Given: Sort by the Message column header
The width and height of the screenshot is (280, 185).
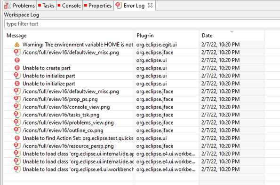Looking at the screenshot, I should pyautogui.click(x=69, y=36).
